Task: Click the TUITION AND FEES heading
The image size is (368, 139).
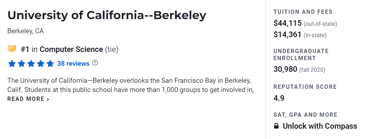Action: pyautogui.click(x=303, y=12)
